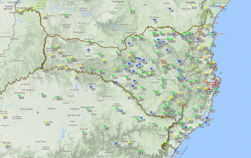Select the yellow 359 marker by Realeza
This screenshot has width=251, height=158.
click(x=43, y=16)
